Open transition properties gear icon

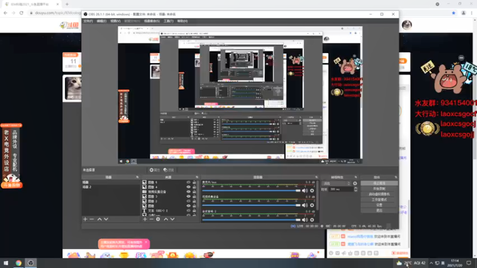(355, 183)
